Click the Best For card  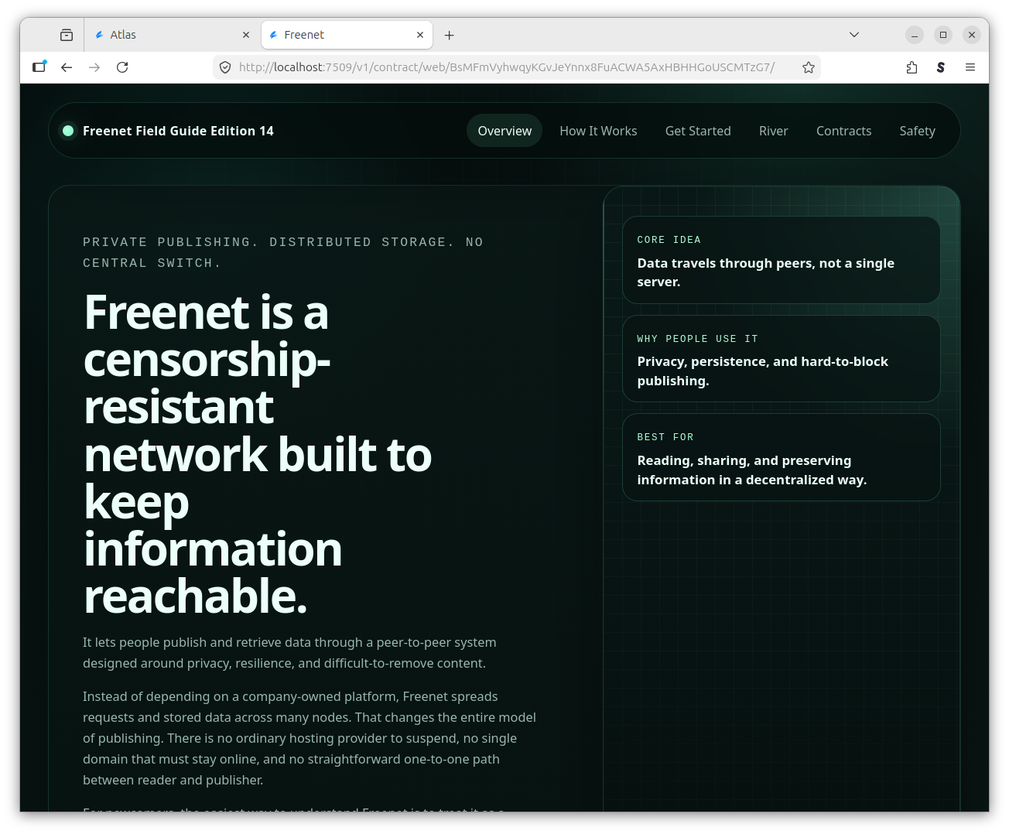[x=782, y=457]
